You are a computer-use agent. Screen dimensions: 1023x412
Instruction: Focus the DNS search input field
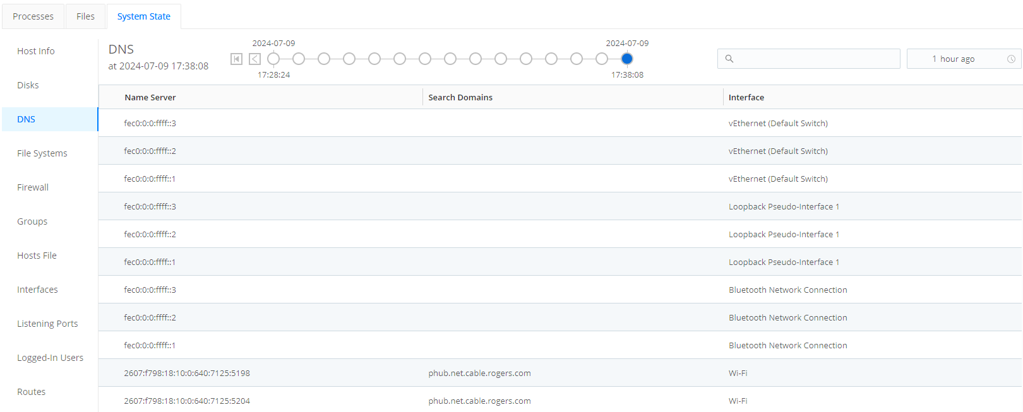809,59
